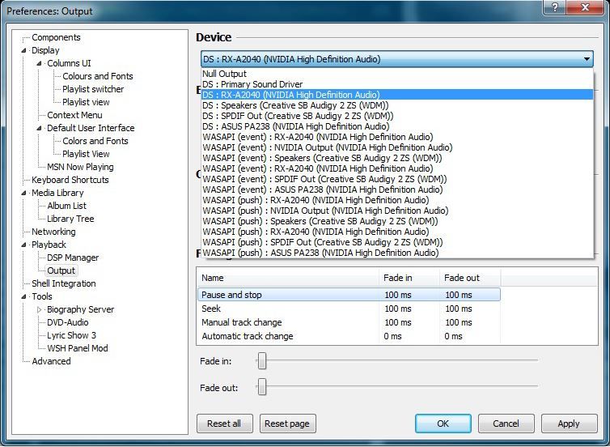Open the Library Tree page
This screenshot has width=610, height=447.
(70, 219)
